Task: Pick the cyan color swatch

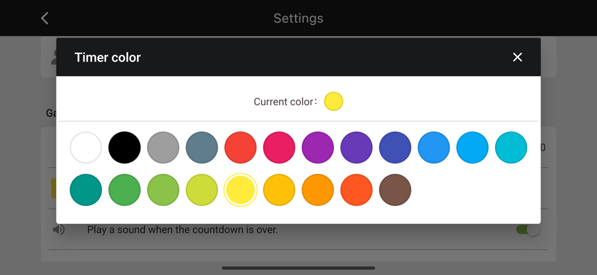Action: [511, 148]
